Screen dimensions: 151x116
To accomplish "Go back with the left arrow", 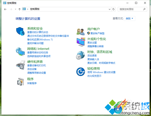I will point(5,9).
